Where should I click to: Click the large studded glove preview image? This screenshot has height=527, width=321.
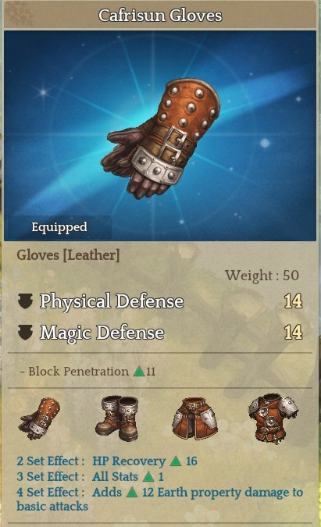click(x=161, y=138)
